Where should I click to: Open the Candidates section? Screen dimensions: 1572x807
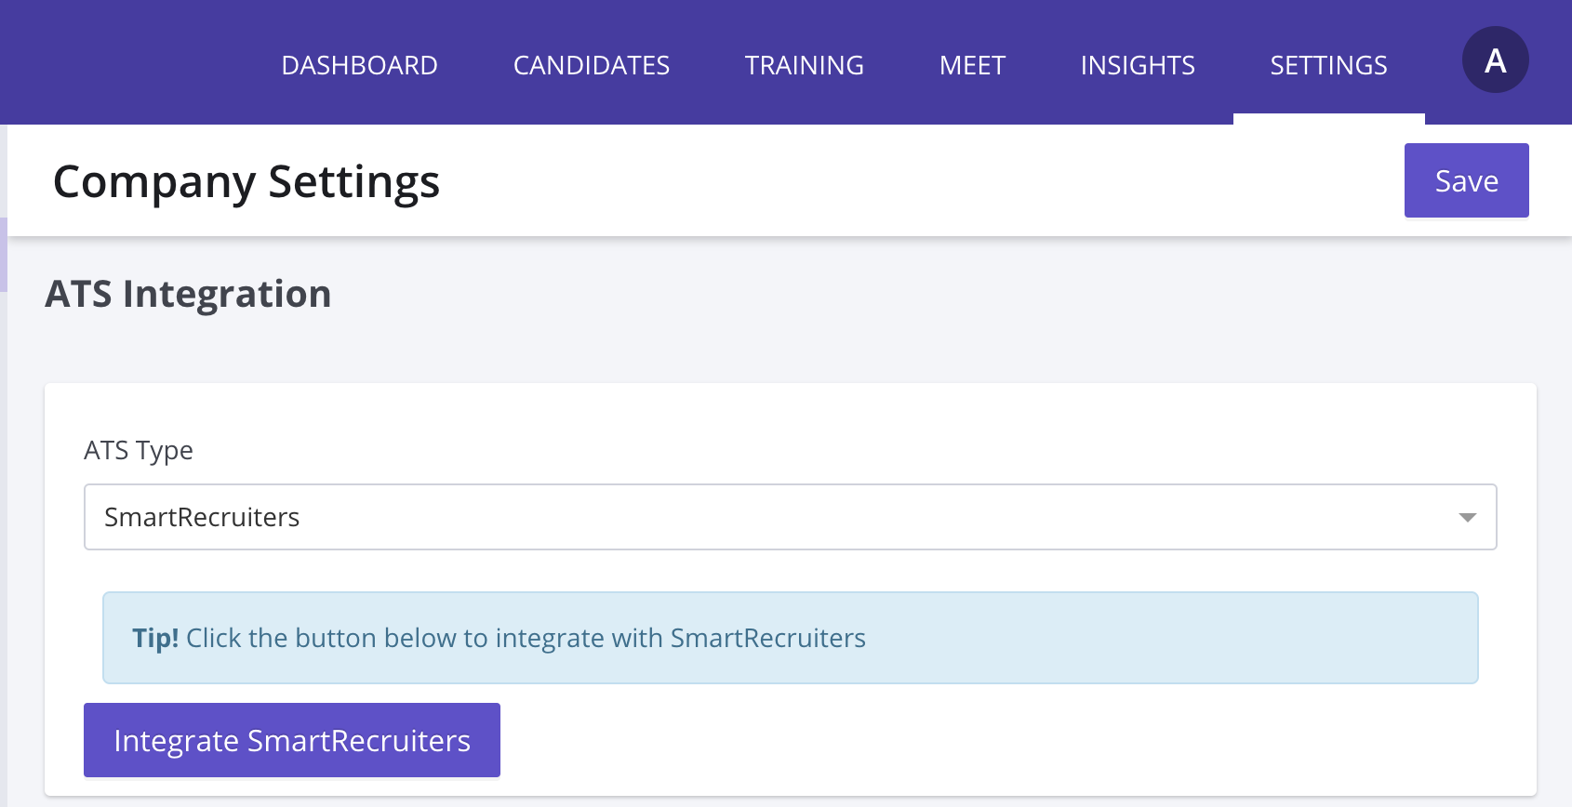(591, 65)
